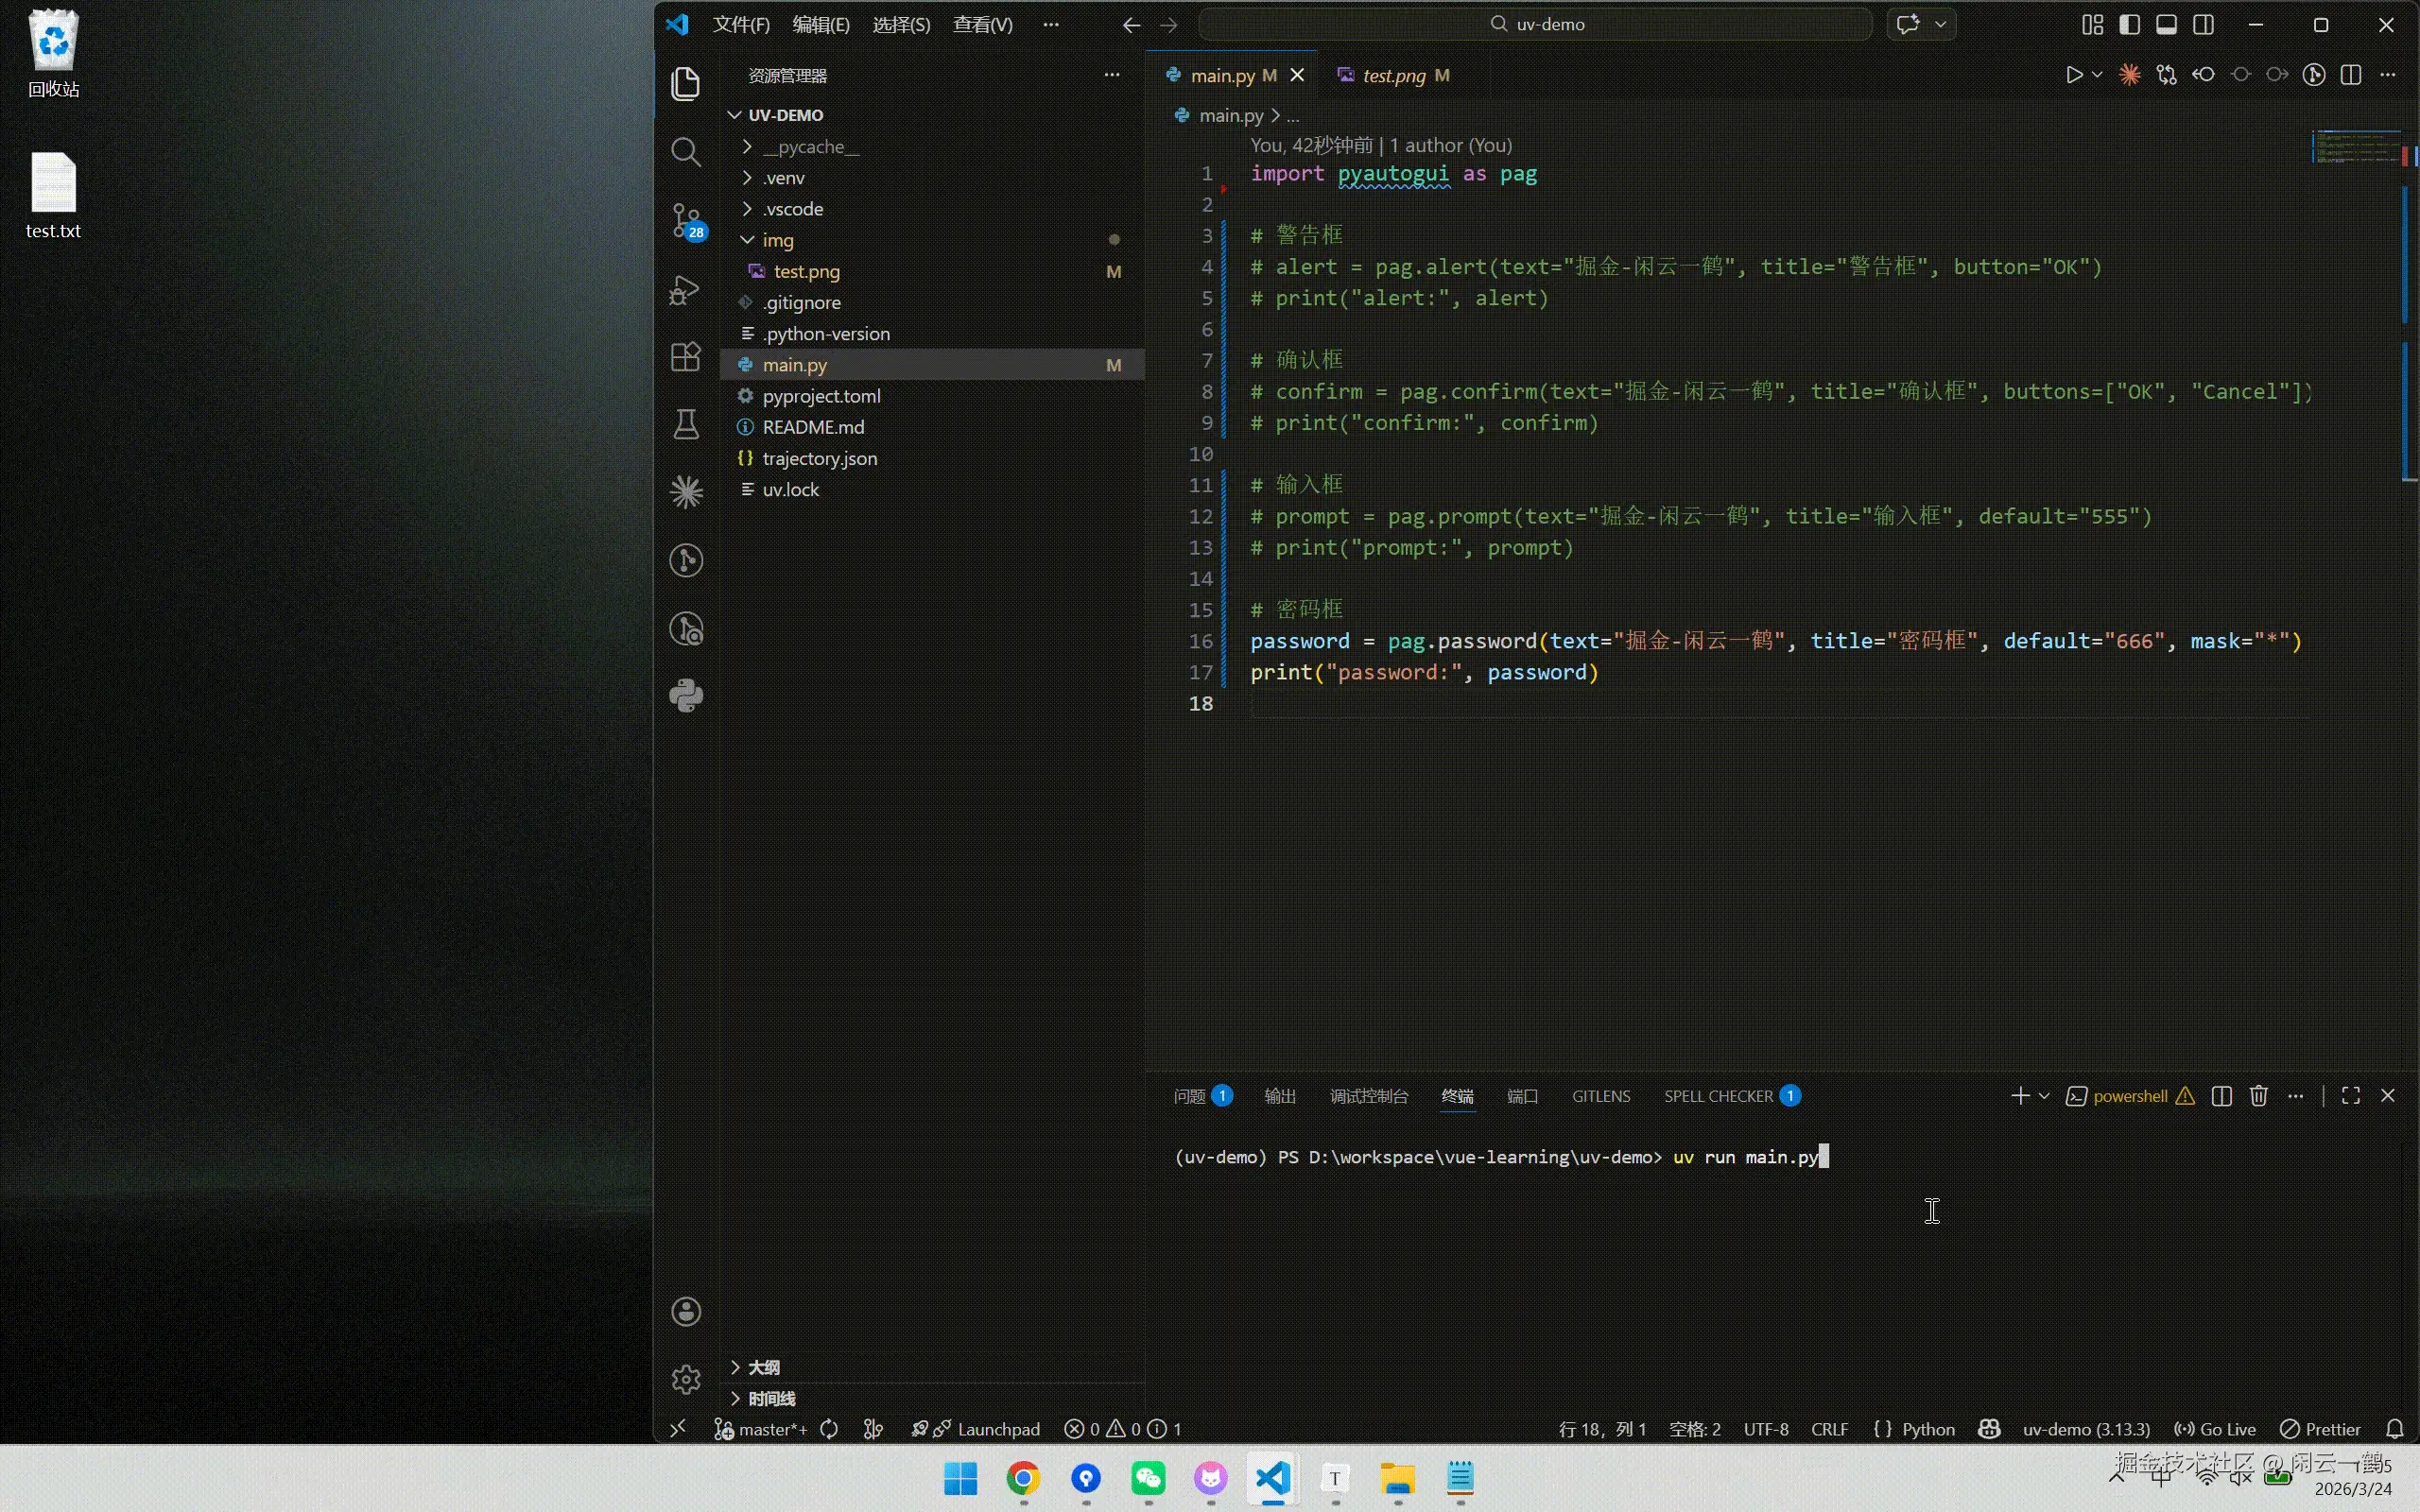The width and height of the screenshot is (2420, 1512).
Task: Toggle the primary sidebar layout button
Action: (x=2129, y=25)
